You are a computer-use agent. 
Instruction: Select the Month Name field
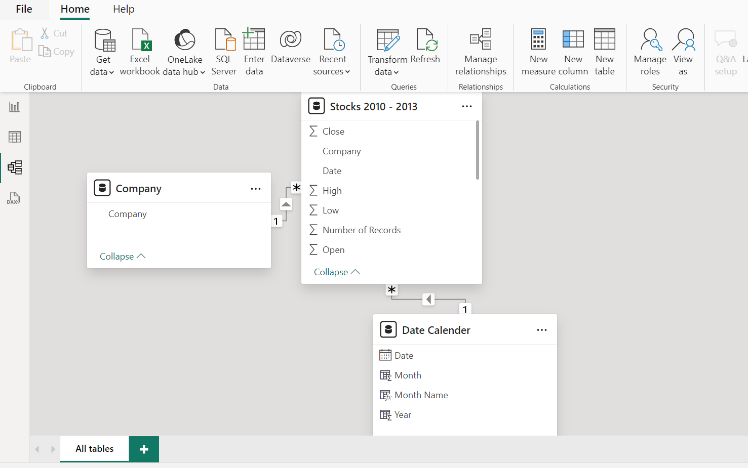tap(465, 395)
